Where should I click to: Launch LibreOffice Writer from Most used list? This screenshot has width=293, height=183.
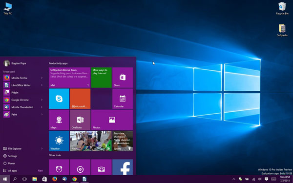tap(23, 85)
